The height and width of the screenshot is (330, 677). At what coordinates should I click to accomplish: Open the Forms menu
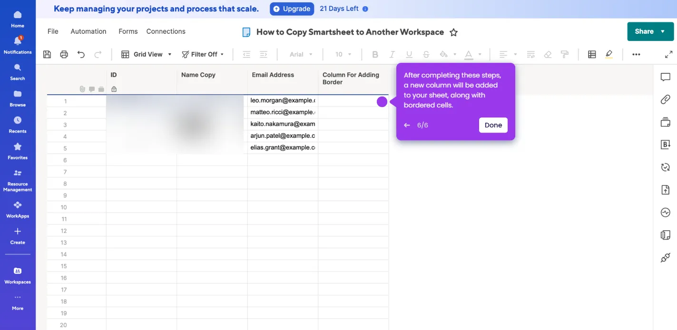[128, 31]
